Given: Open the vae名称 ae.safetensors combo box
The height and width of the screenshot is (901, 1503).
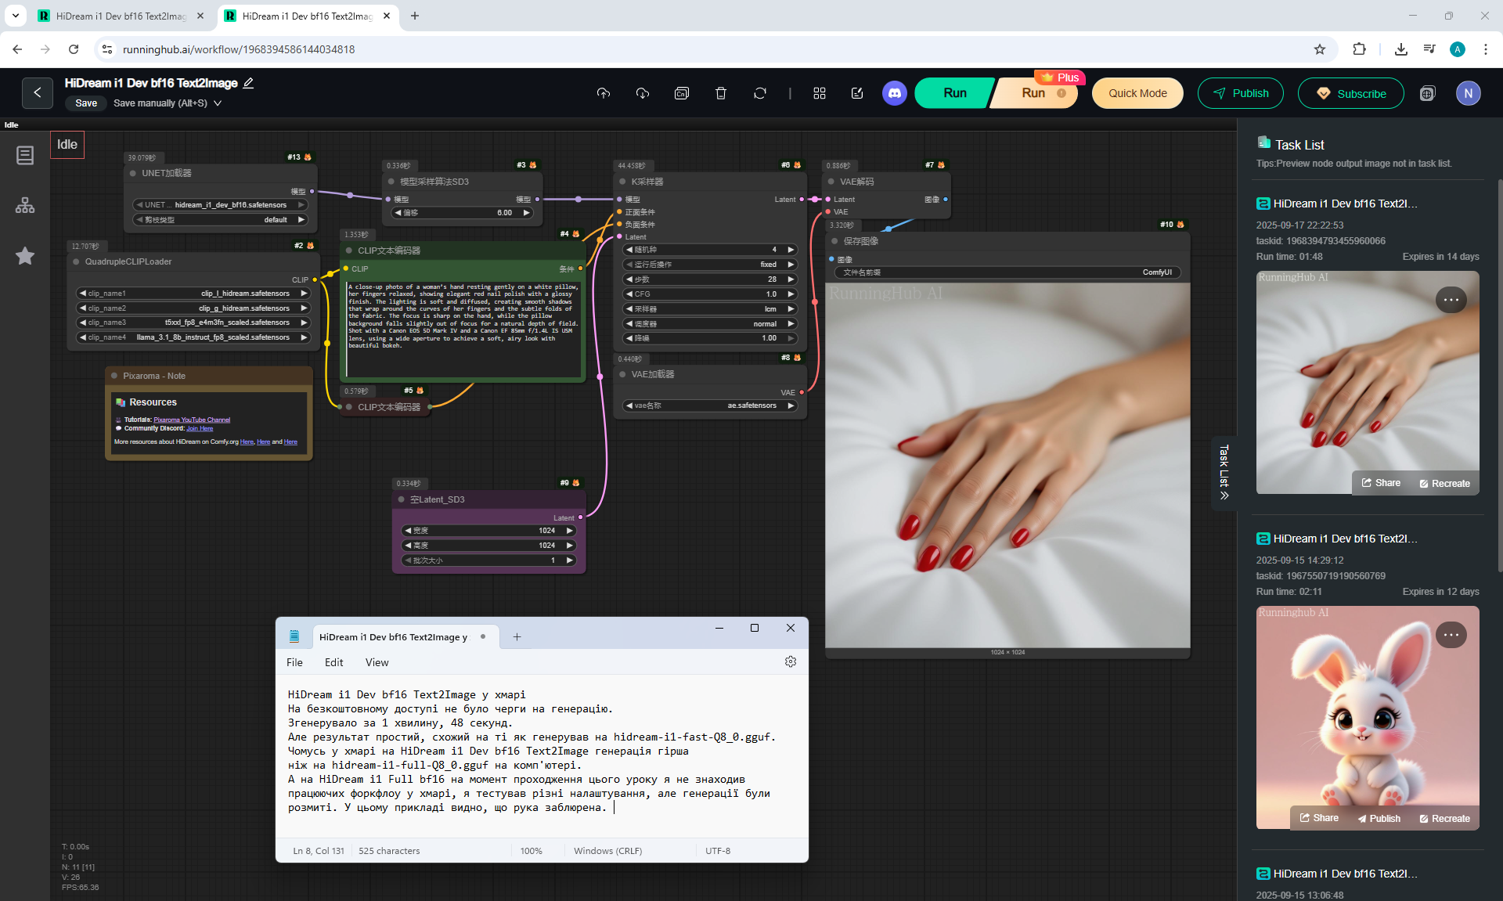Looking at the screenshot, I should coord(709,405).
